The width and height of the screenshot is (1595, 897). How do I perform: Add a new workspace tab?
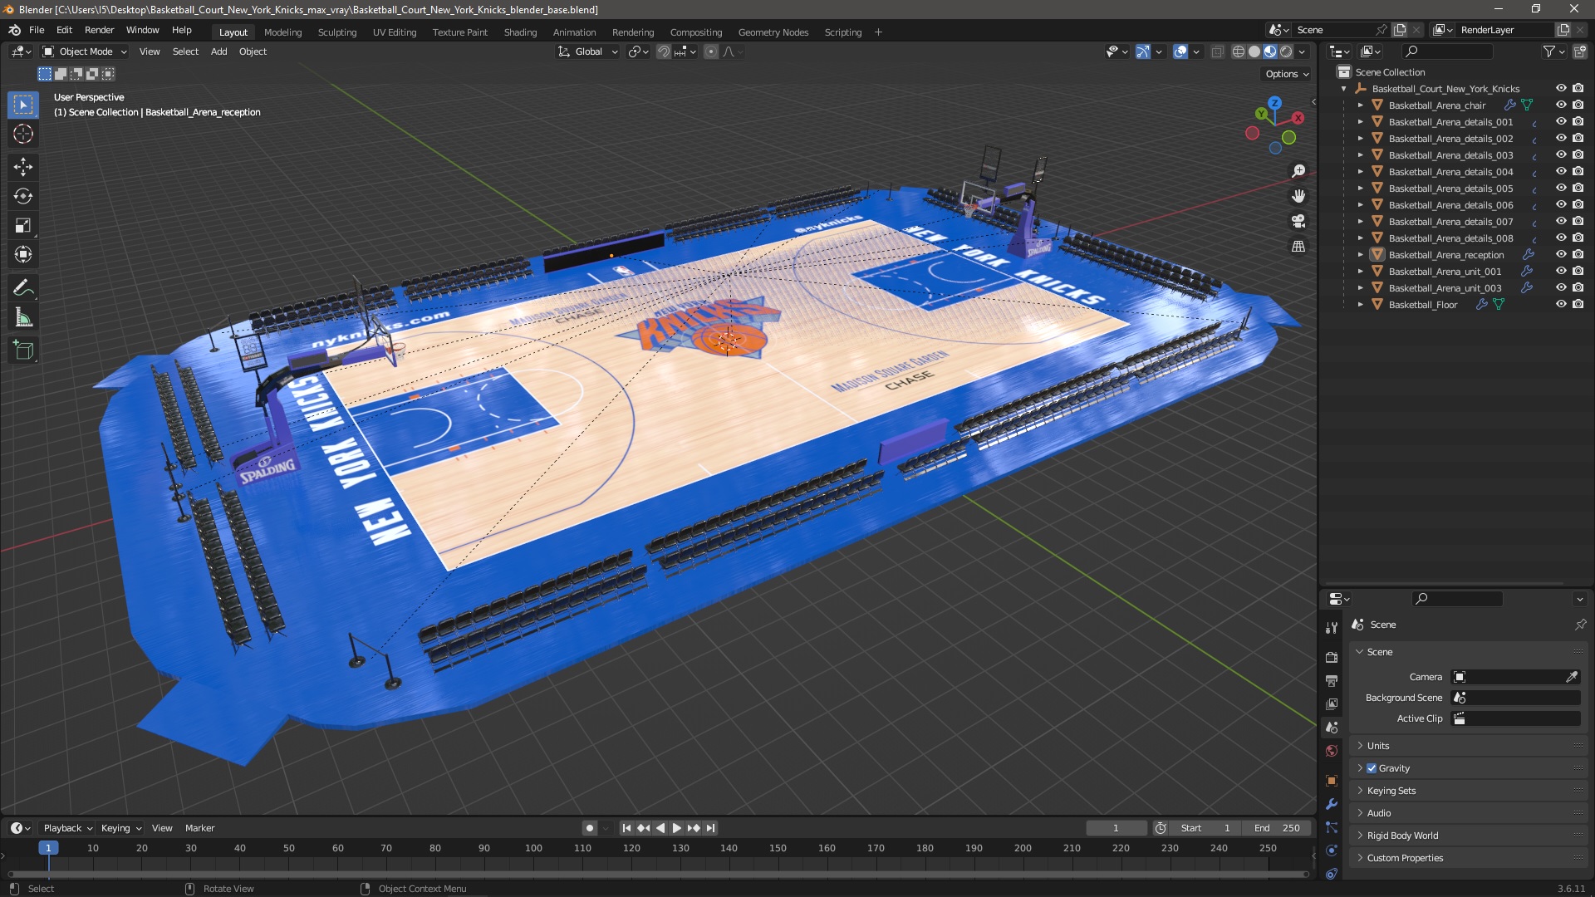pos(878,32)
